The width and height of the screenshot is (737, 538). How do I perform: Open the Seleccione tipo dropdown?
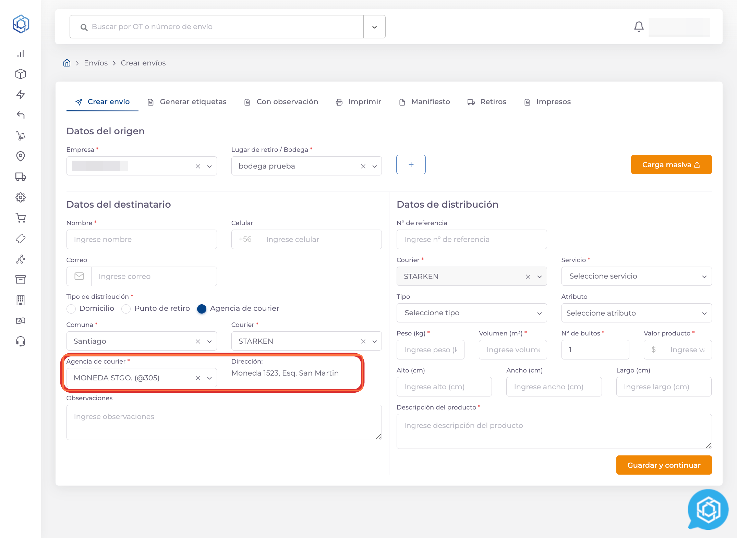pyautogui.click(x=471, y=313)
